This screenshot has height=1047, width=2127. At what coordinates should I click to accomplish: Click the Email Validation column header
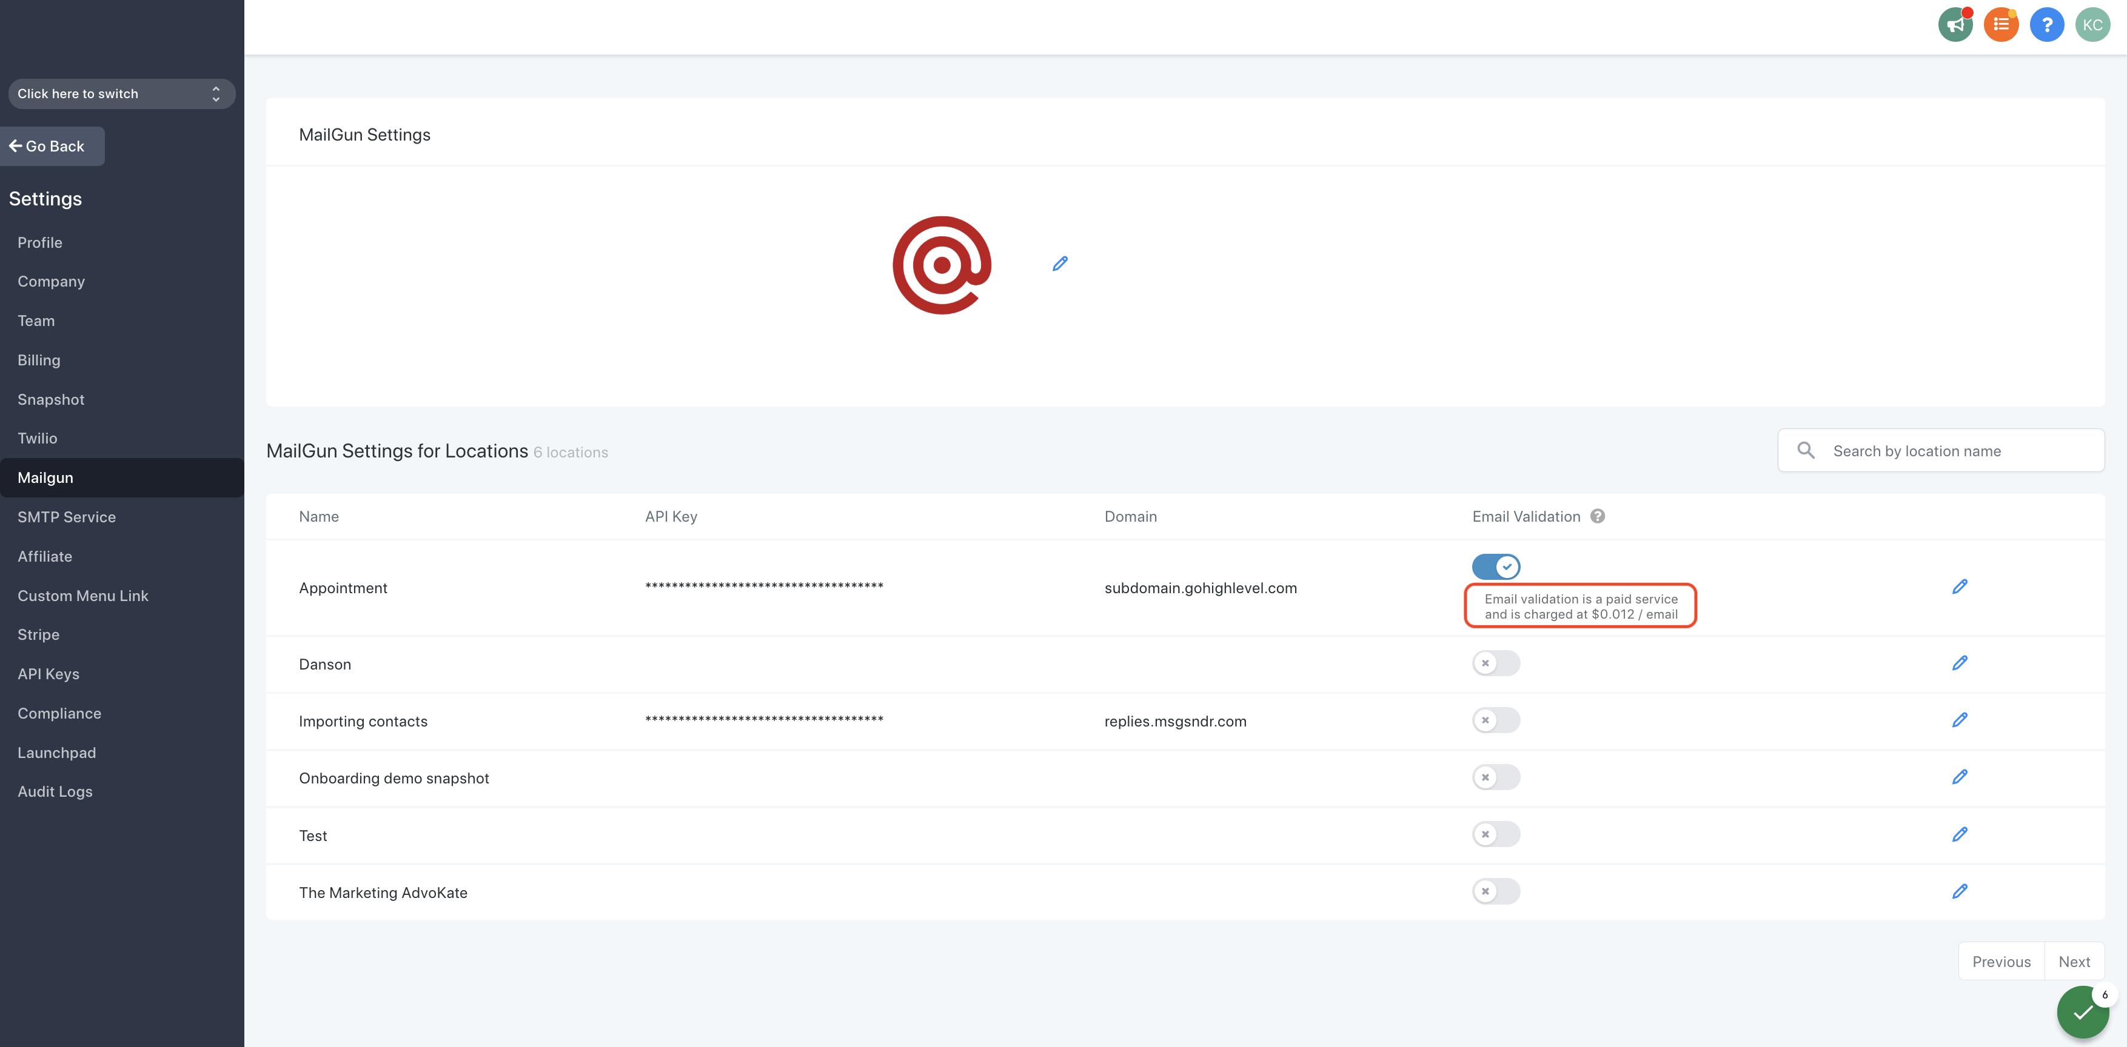coord(1526,516)
